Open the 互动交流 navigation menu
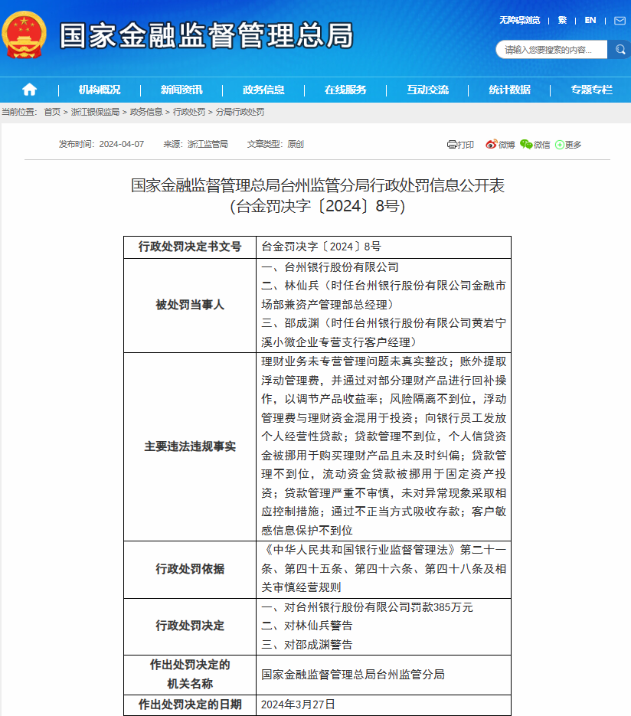 [427, 90]
